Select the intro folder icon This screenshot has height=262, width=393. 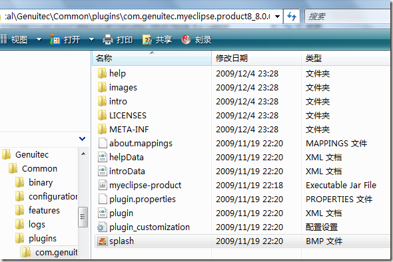point(102,101)
